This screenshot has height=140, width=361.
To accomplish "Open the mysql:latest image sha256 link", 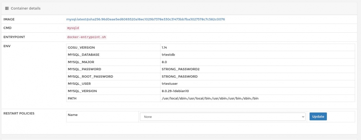I will coord(145,19).
